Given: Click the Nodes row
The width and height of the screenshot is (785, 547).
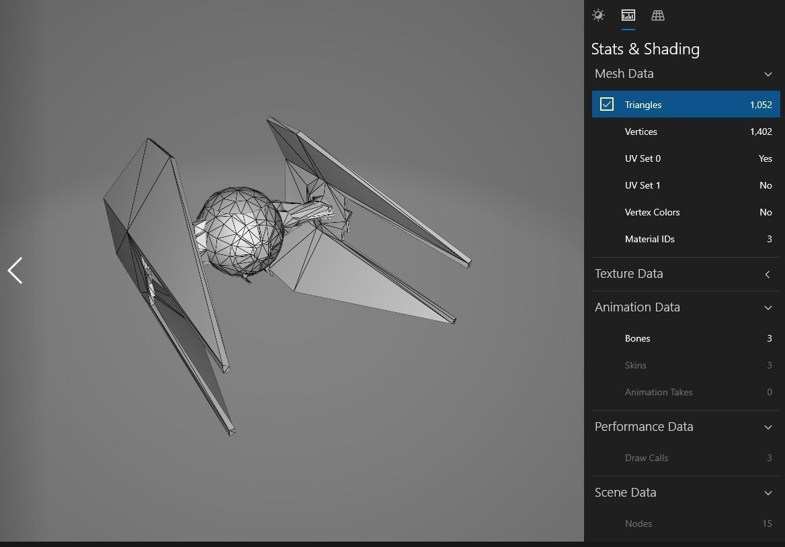Looking at the screenshot, I should point(686,524).
